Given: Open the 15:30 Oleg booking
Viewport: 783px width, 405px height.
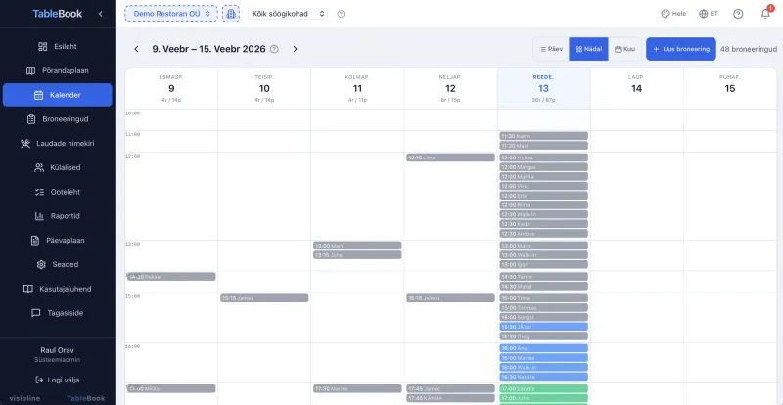Looking at the screenshot, I should tap(544, 337).
